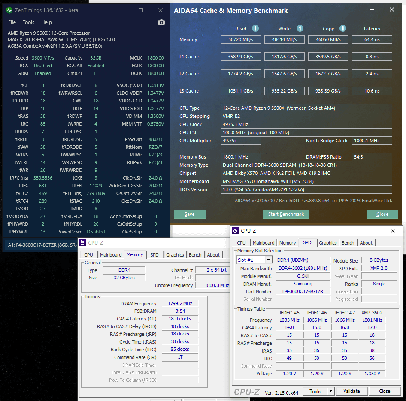The height and width of the screenshot is (401, 406).
Task: Click the Copy info icon in AIDA64
Action: [343, 28]
